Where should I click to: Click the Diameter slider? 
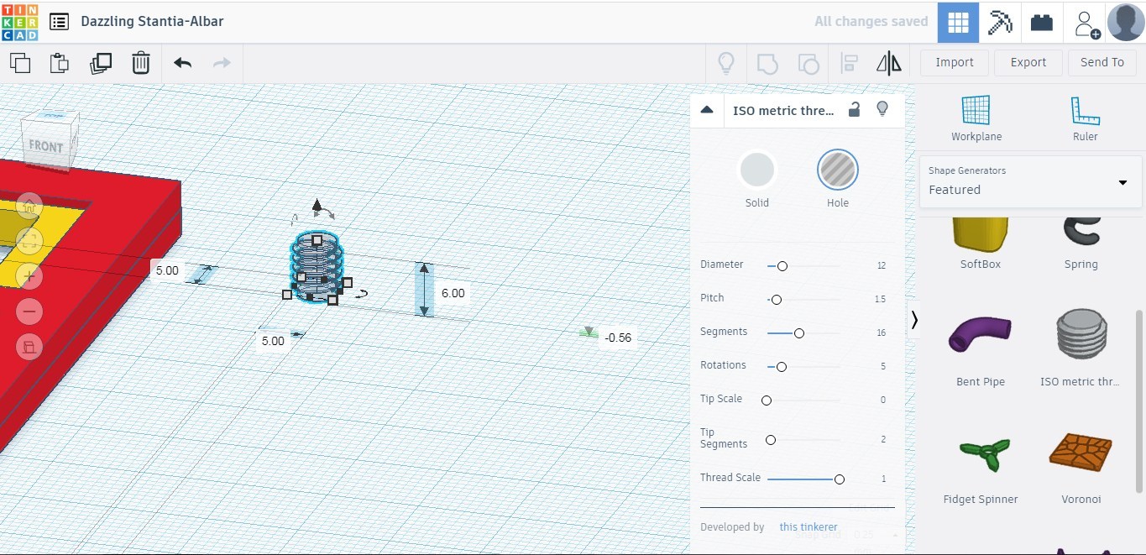(x=803, y=266)
